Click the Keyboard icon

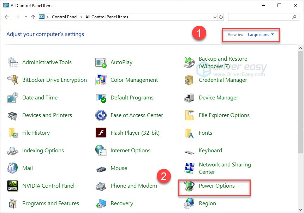189,153
